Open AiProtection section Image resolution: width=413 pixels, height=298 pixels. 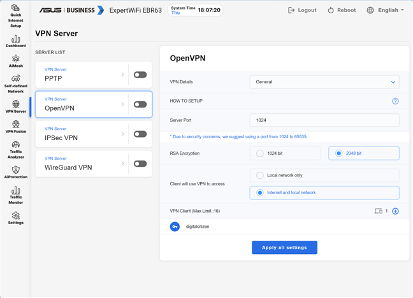click(15, 172)
